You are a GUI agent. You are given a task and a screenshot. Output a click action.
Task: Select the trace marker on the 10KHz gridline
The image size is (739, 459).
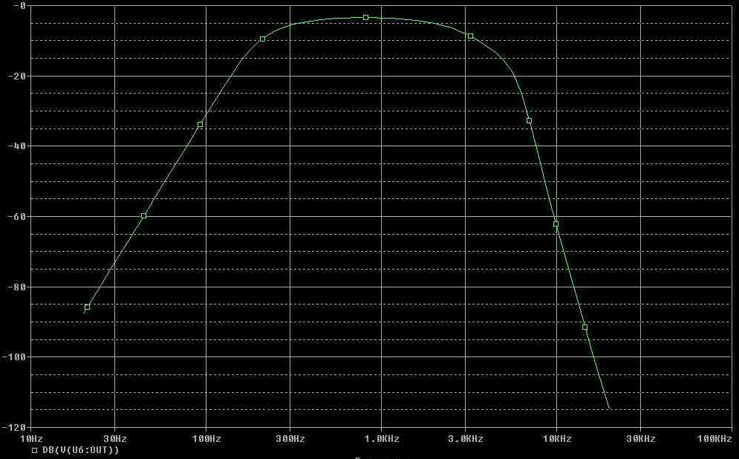tap(556, 224)
